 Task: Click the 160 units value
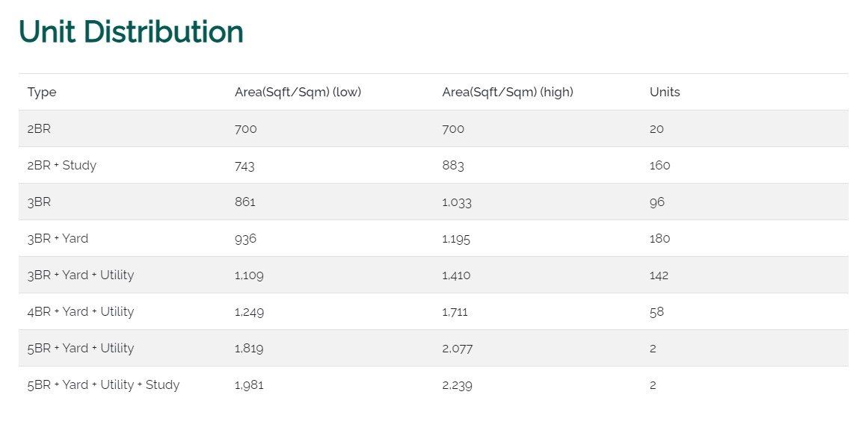pyautogui.click(x=659, y=166)
